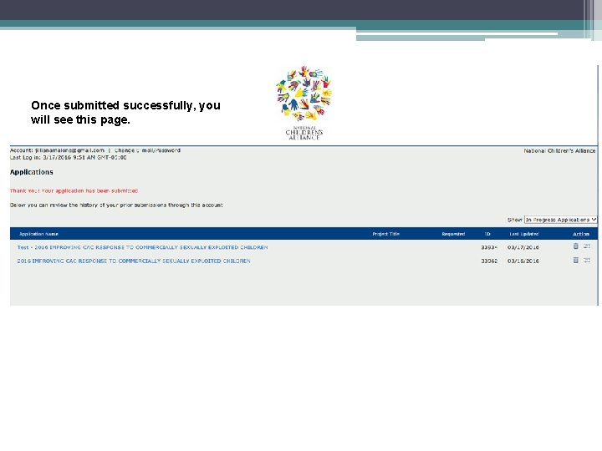Screen dimensions: 602x451
Task: Click the National Children's Alliance hands logo
Action: (x=304, y=103)
